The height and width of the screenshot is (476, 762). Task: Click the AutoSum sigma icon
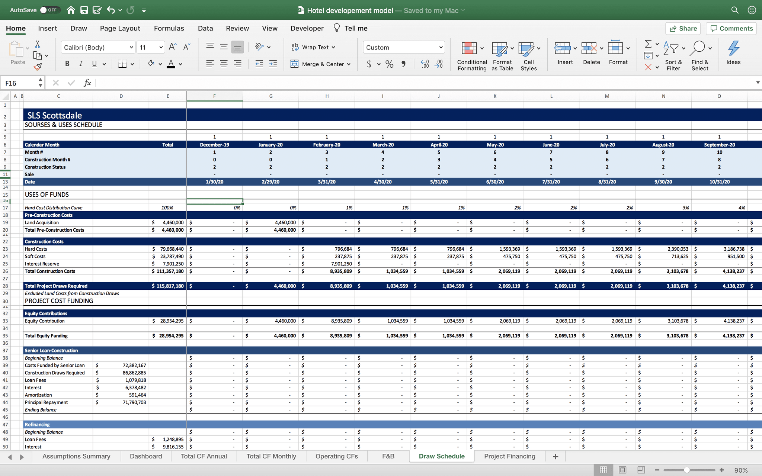(x=648, y=44)
